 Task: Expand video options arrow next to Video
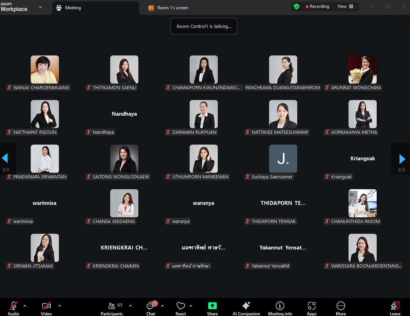click(60, 306)
